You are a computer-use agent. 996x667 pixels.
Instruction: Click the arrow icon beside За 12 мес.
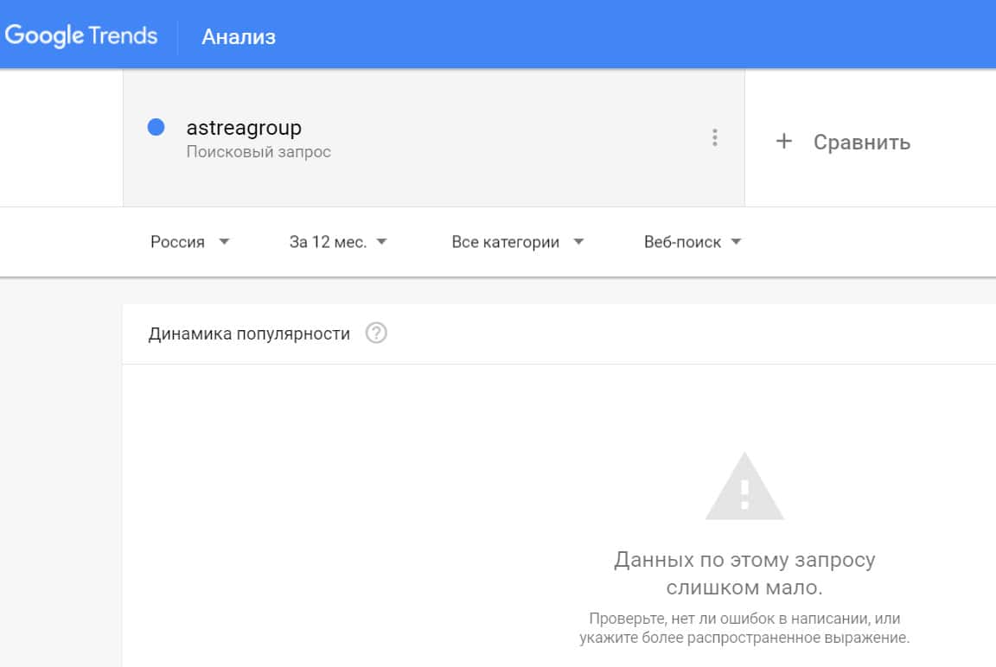381,242
